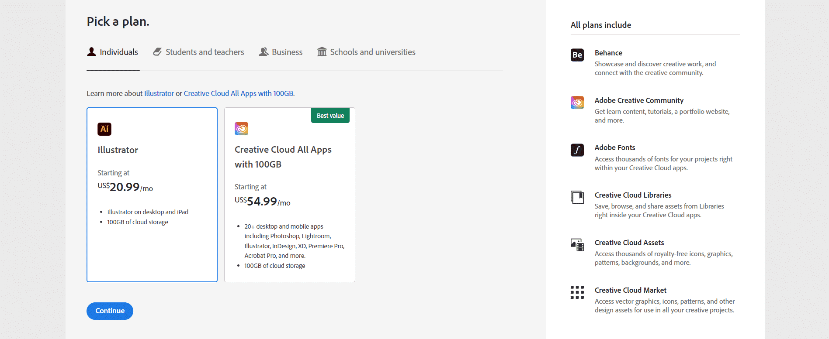Open the Illustrator learn more link
The width and height of the screenshot is (829, 339).
click(159, 93)
